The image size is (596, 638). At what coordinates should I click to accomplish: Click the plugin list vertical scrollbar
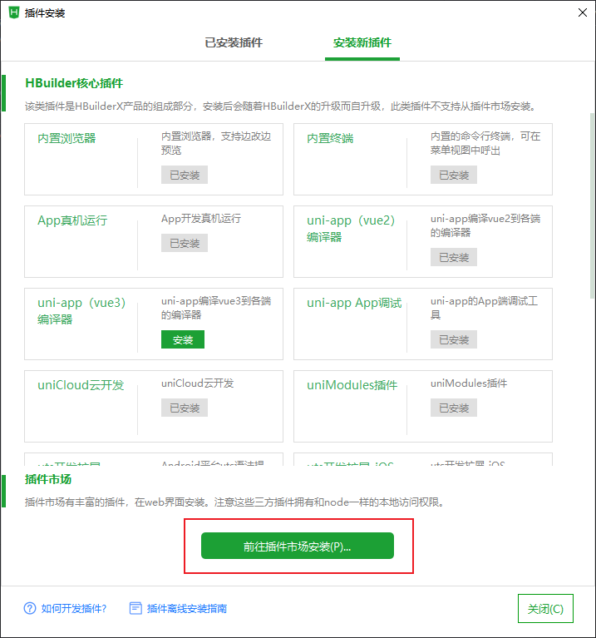(x=593, y=206)
